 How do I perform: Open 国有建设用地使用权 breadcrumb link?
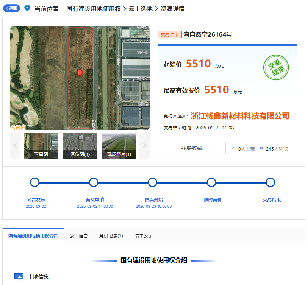[94, 9]
